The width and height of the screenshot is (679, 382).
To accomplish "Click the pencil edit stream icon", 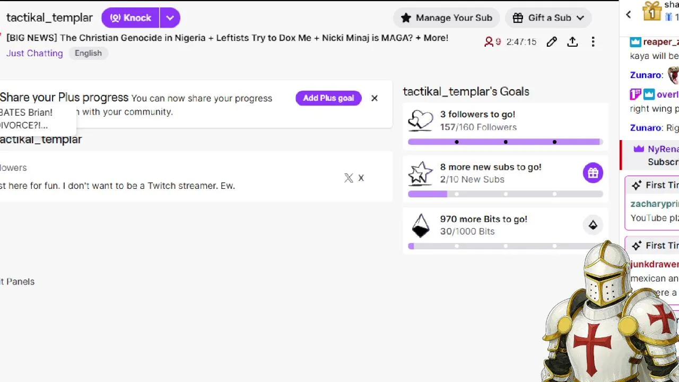I will (552, 41).
